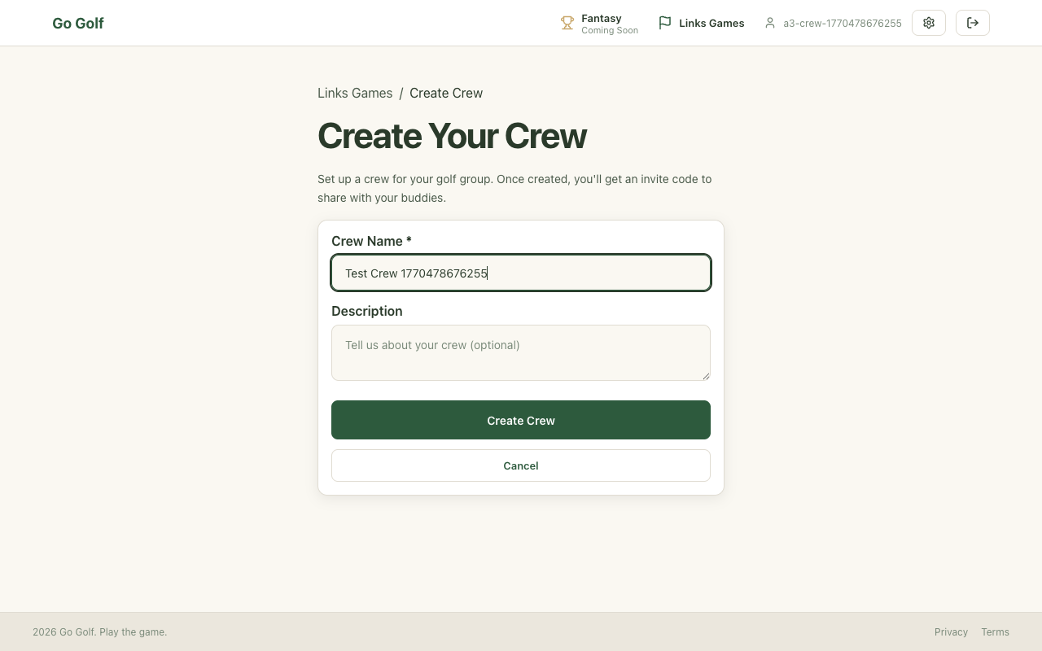
Task: Log out using the exit icon
Action: coord(973,23)
